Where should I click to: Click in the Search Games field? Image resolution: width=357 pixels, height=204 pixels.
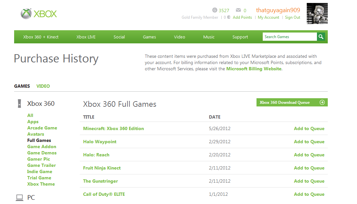pyautogui.click(x=290, y=37)
